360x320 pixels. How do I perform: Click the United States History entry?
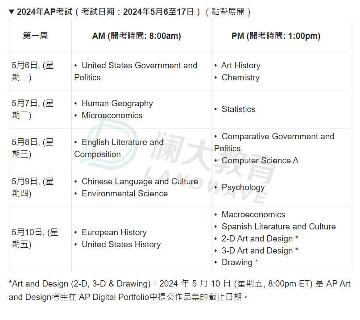pyautogui.click(x=121, y=245)
